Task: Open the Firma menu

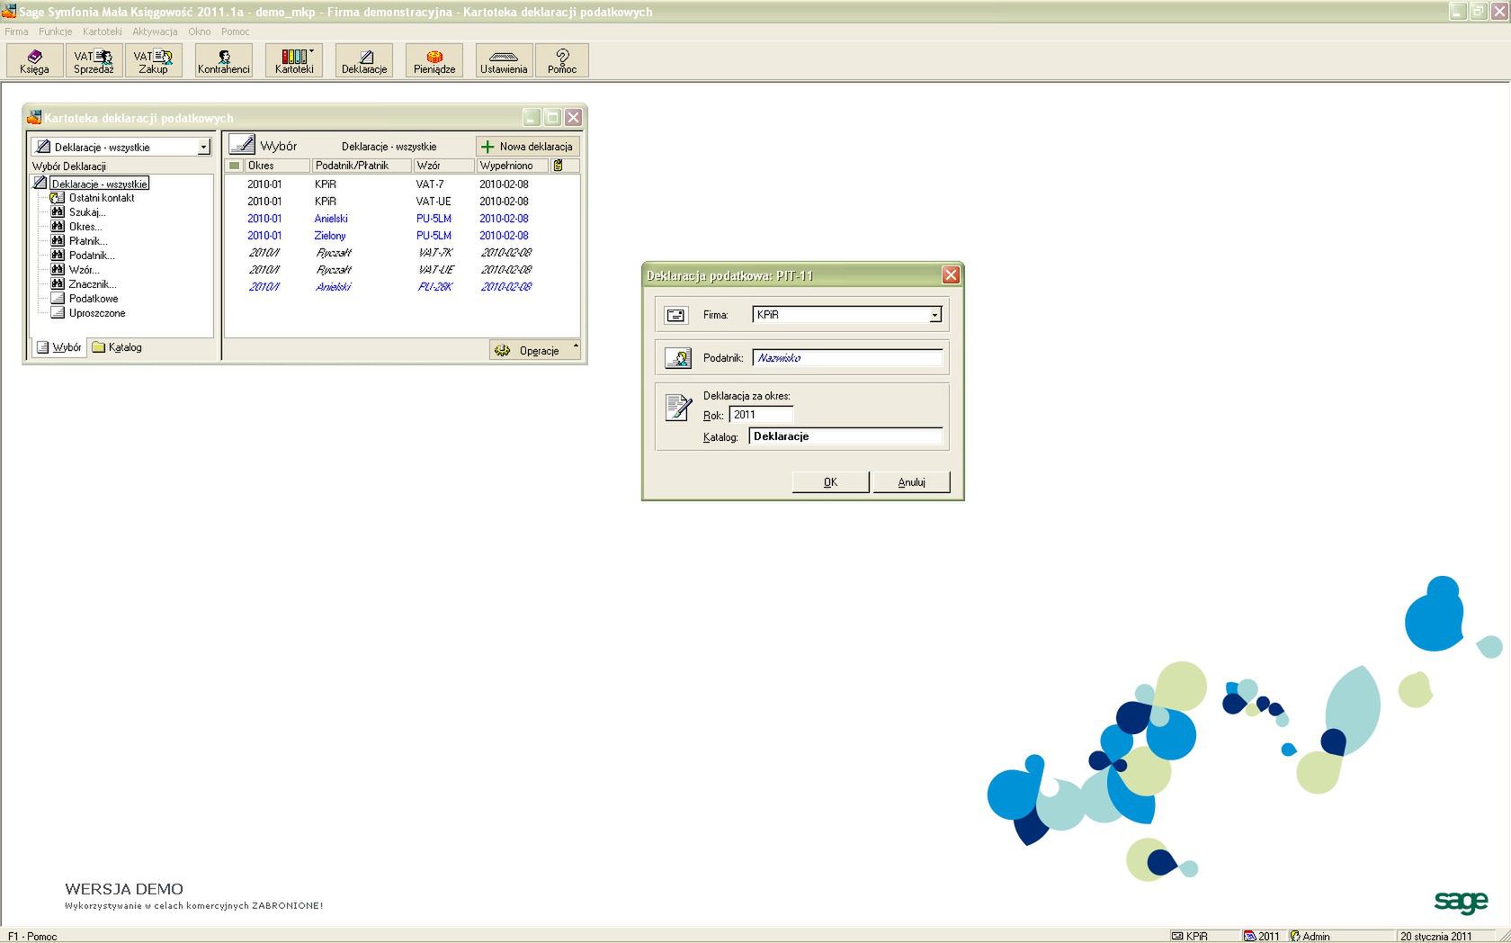Action: [16, 31]
